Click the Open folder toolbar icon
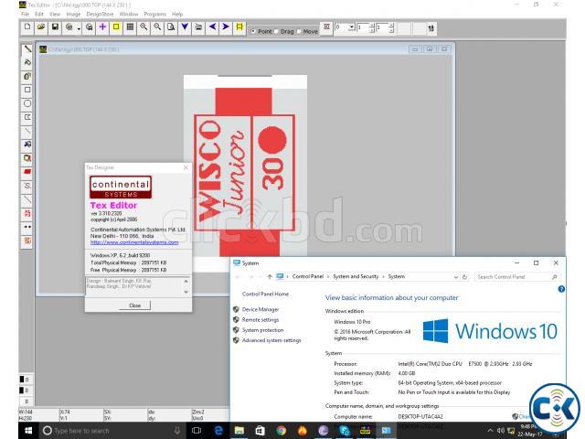The height and width of the screenshot is (439, 585). (x=41, y=27)
